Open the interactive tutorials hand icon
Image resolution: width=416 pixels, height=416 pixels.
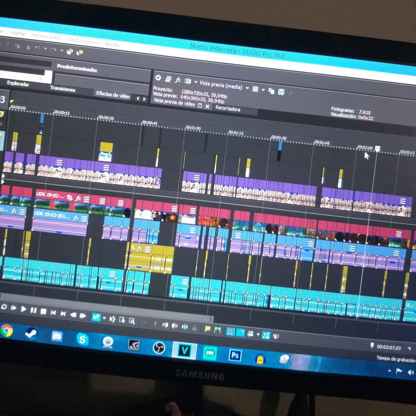(69, 52)
